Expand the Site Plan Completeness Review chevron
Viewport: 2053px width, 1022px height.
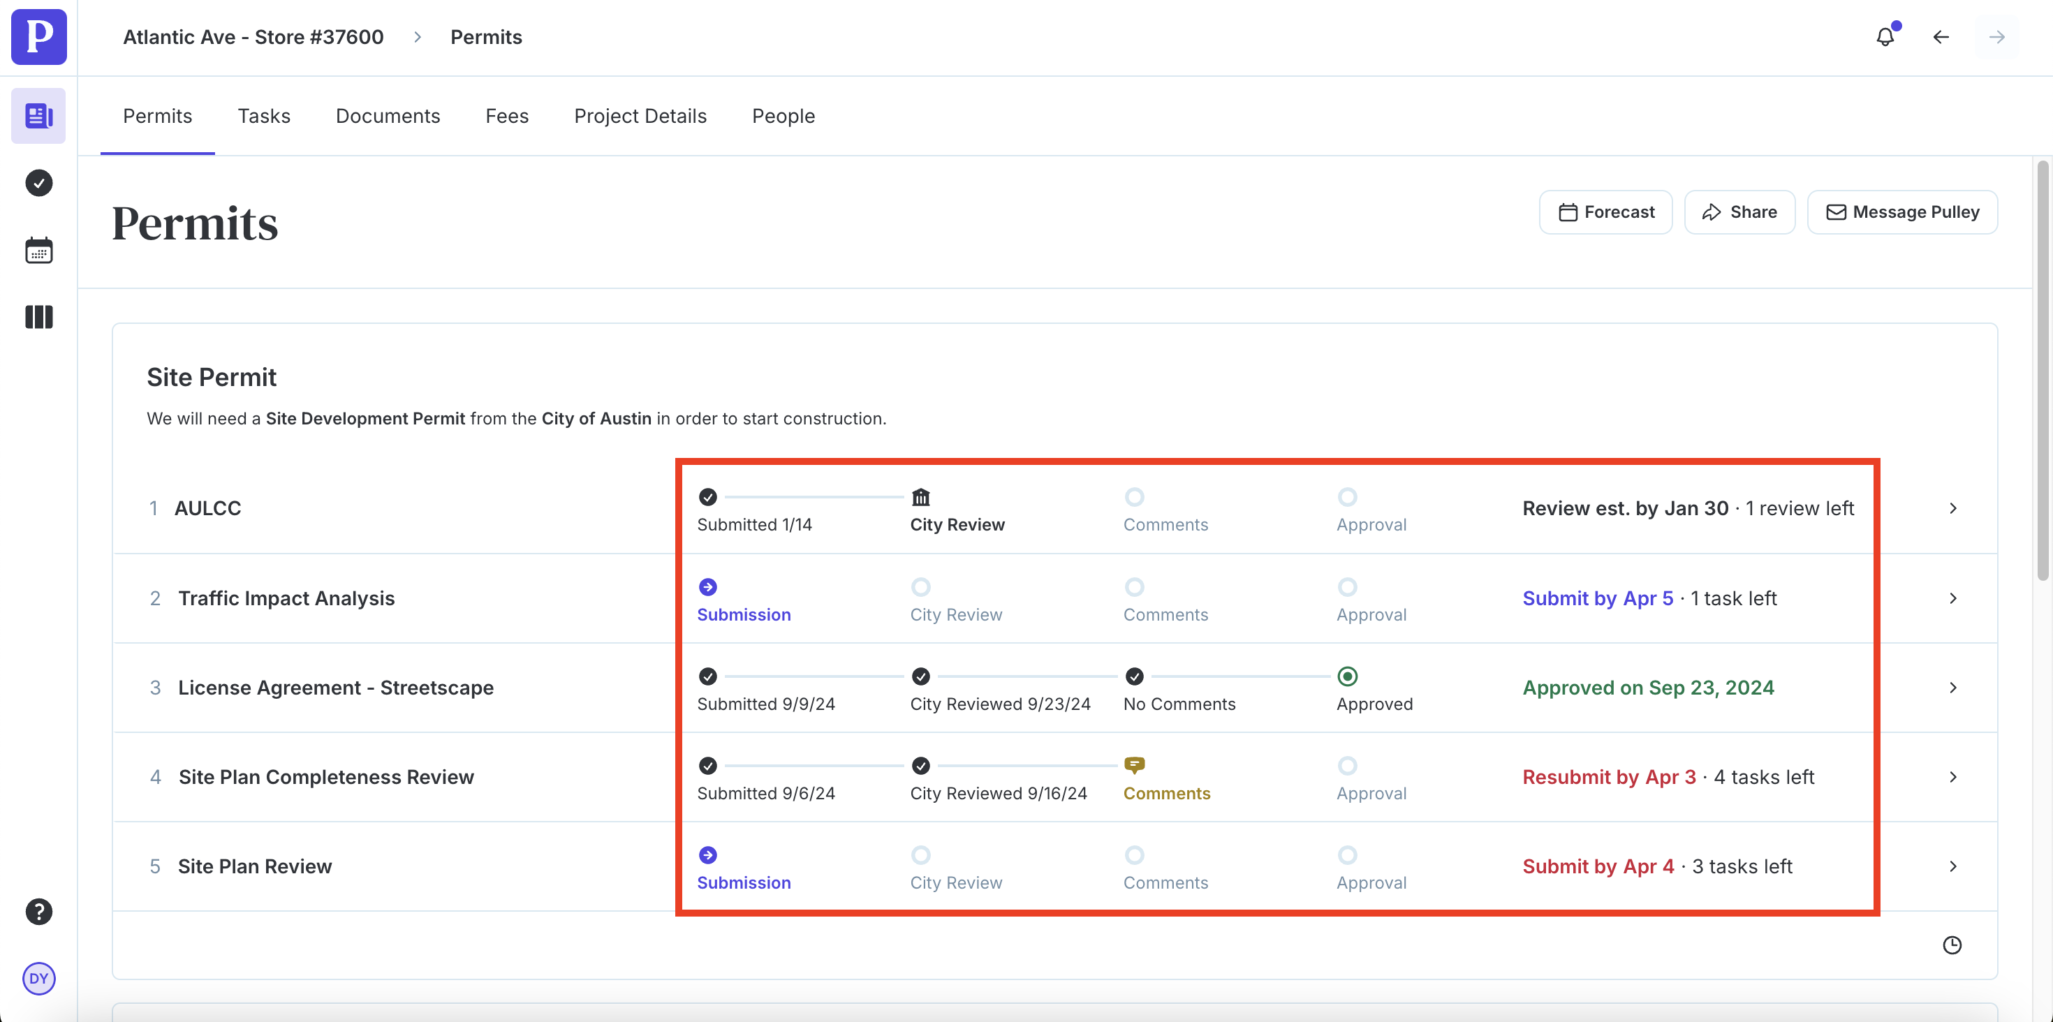click(1952, 777)
